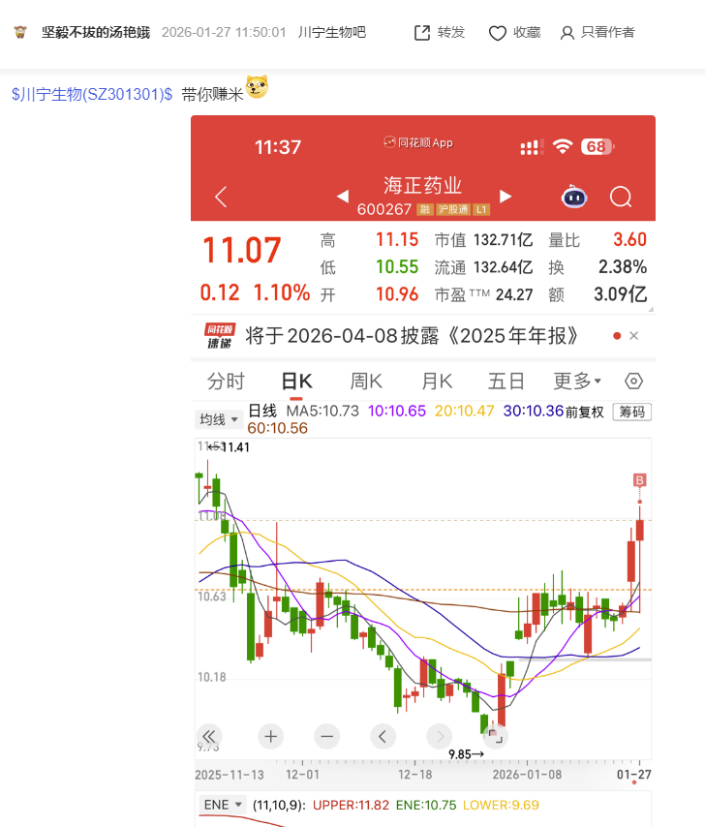Click the 高 11.15 price
This screenshot has width=705, height=827.
pos(396,240)
